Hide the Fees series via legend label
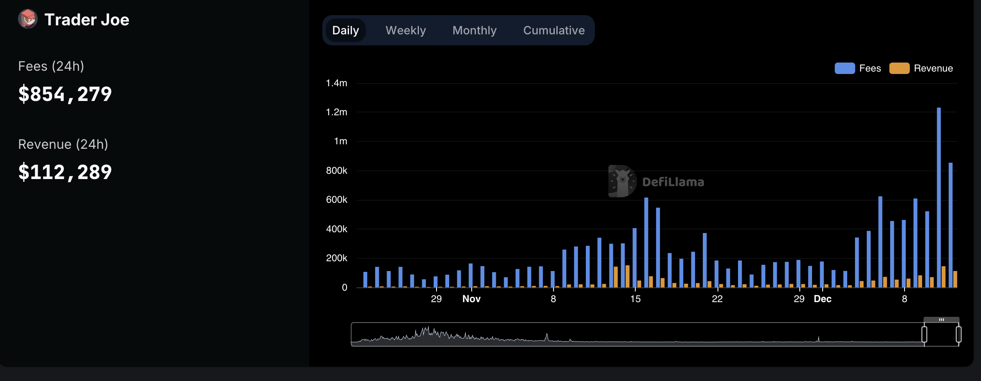Screen dimensions: 981x381 pyautogui.click(x=870, y=68)
